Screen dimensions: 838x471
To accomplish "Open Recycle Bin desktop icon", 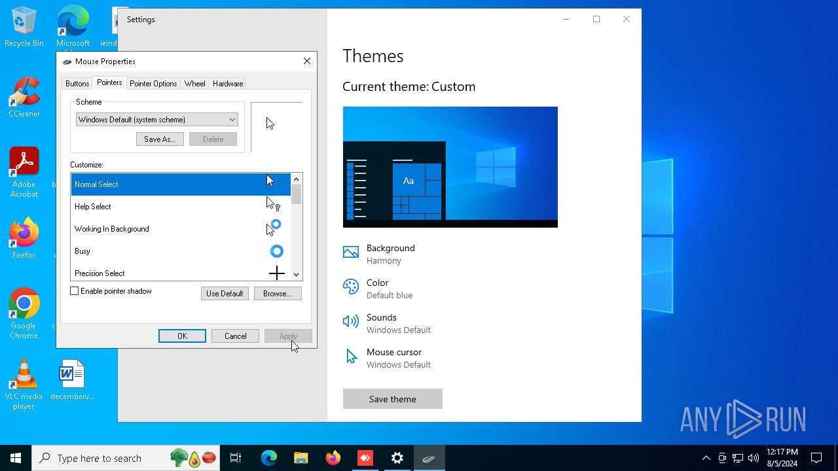I will 24,26.
